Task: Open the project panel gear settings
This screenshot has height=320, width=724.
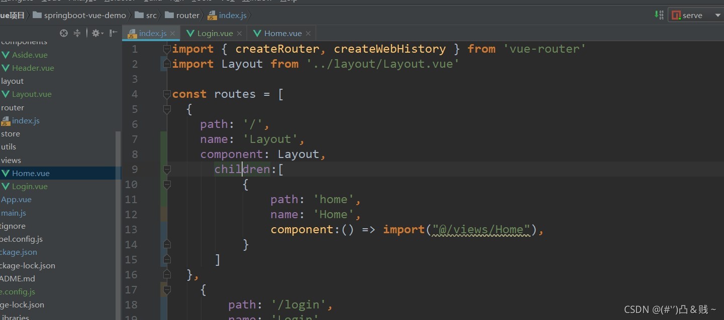Action: (97, 33)
